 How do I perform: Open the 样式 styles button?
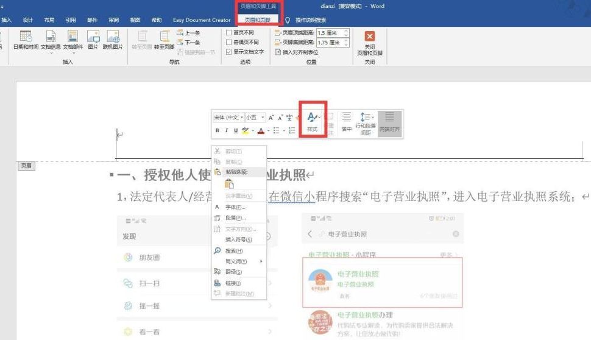tap(313, 121)
